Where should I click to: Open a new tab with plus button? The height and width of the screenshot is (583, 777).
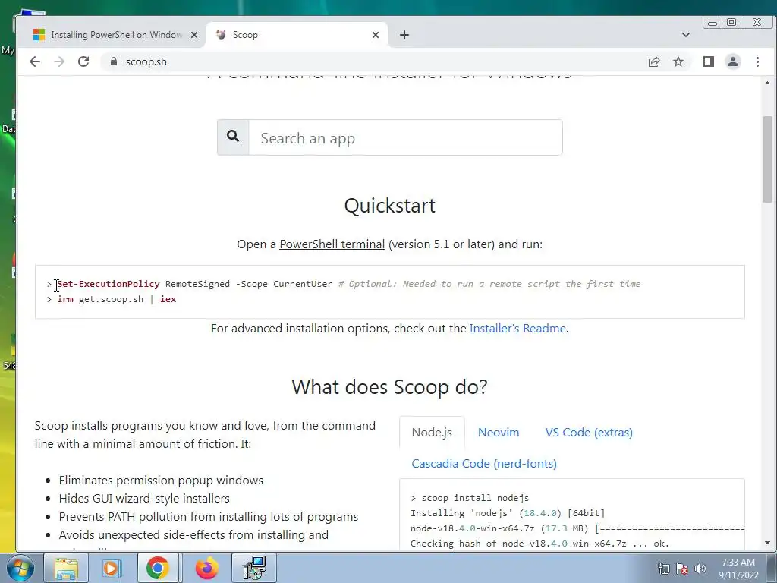pyautogui.click(x=404, y=35)
